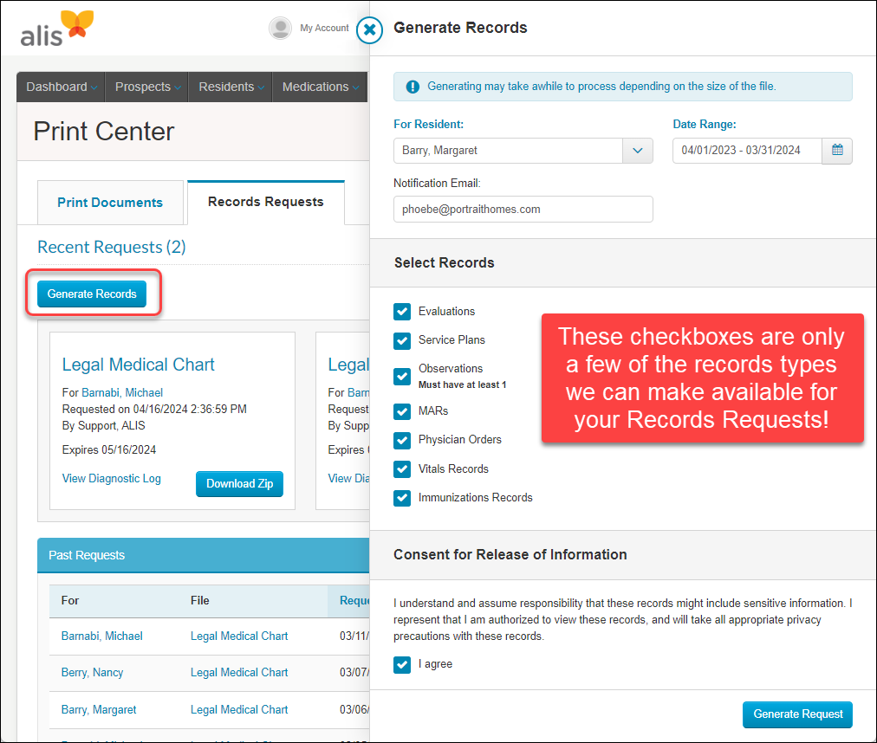Screen dimensions: 877x743
Task: Open View Diagnostic Log link for Barnabi
Action: click(x=111, y=479)
